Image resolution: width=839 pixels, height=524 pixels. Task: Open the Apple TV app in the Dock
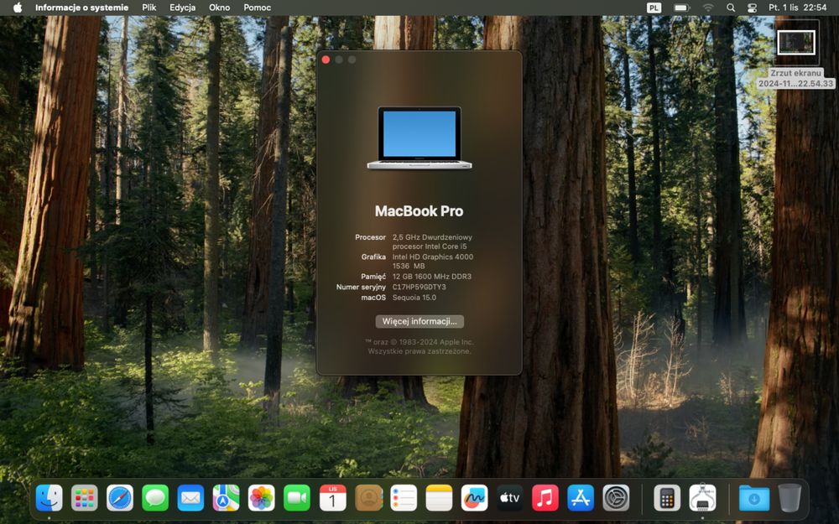coord(509,498)
